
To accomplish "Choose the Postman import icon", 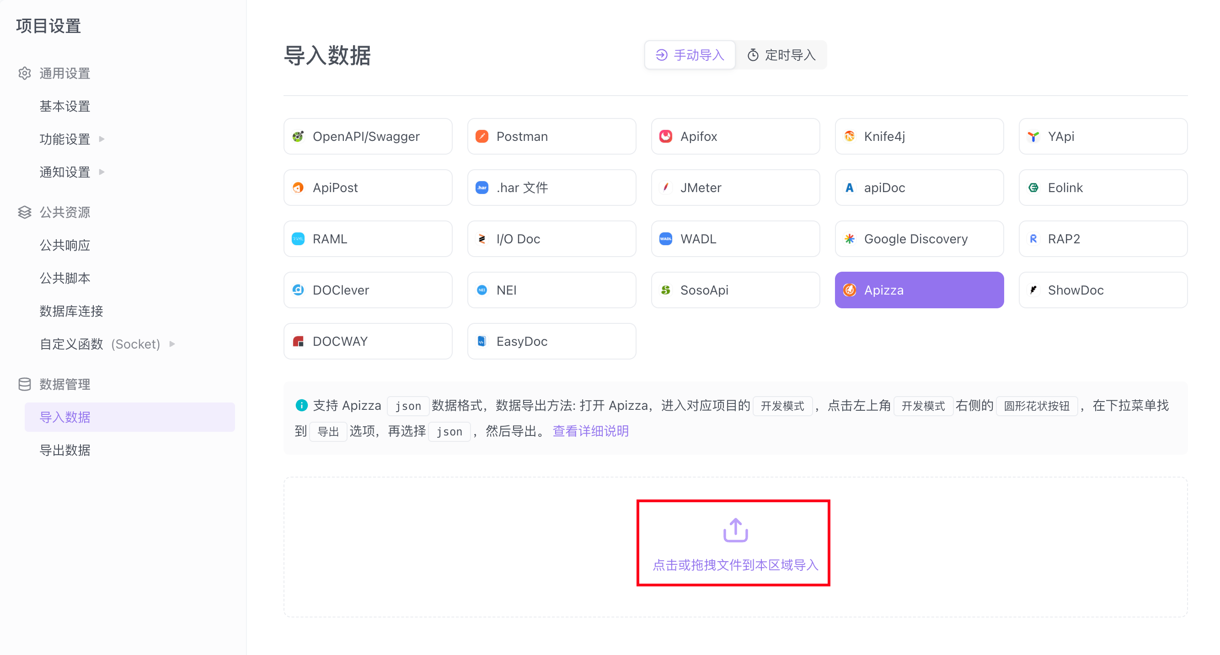I will (482, 136).
